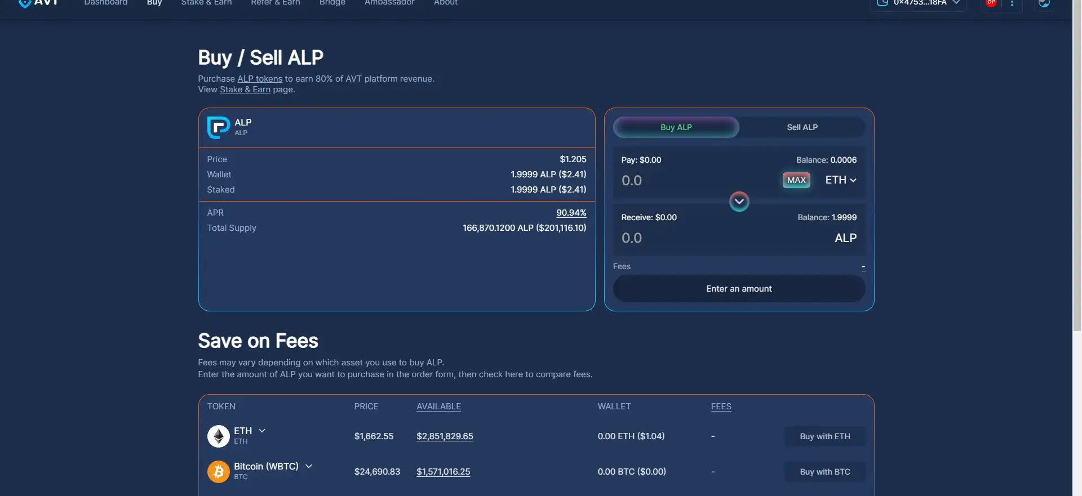Open Stake & Earn in navigation bar
The width and height of the screenshot is (1082, 496).
206,3
